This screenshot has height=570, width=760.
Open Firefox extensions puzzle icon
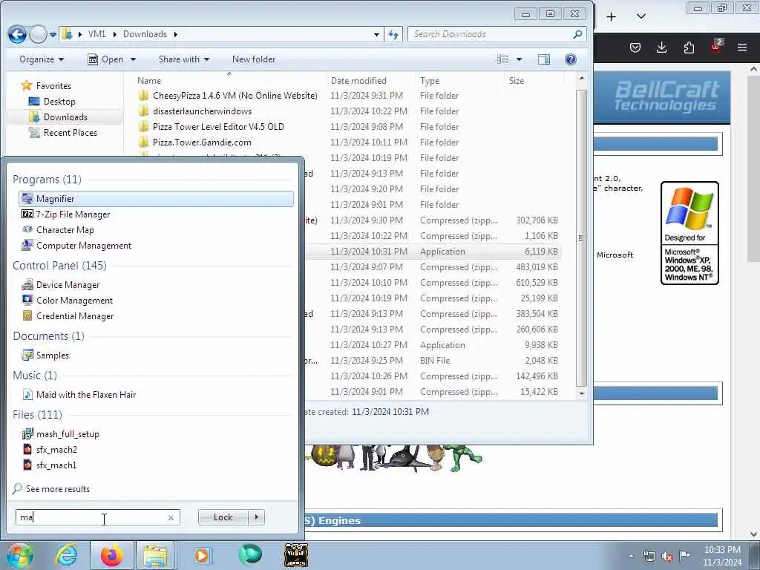[x=689, y=47]
